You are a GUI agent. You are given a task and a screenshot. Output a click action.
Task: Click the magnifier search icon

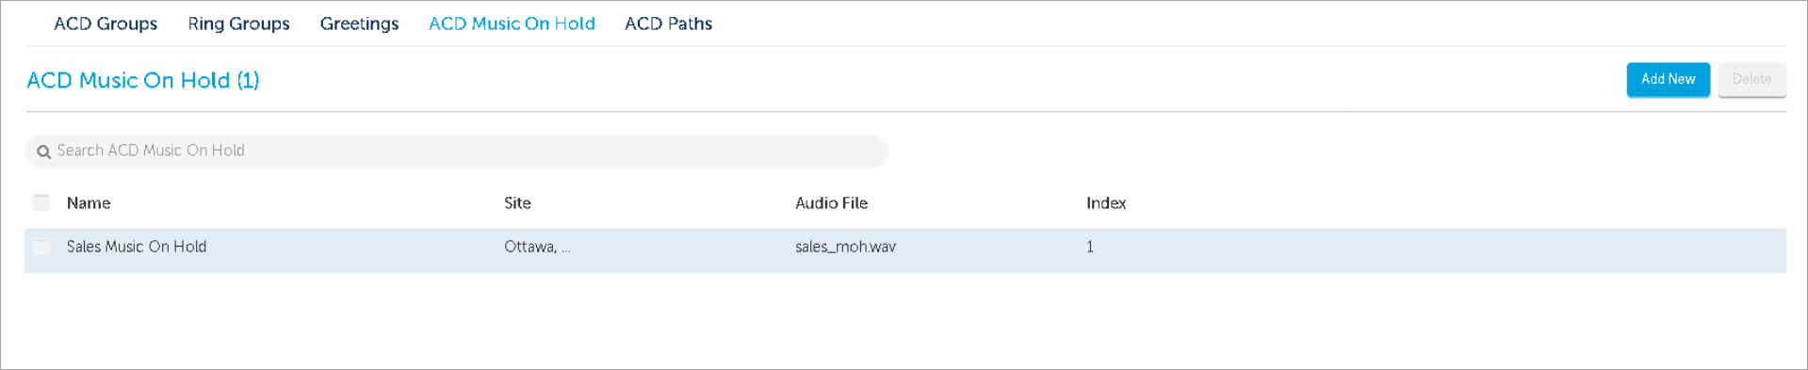(x=43, y=152)
